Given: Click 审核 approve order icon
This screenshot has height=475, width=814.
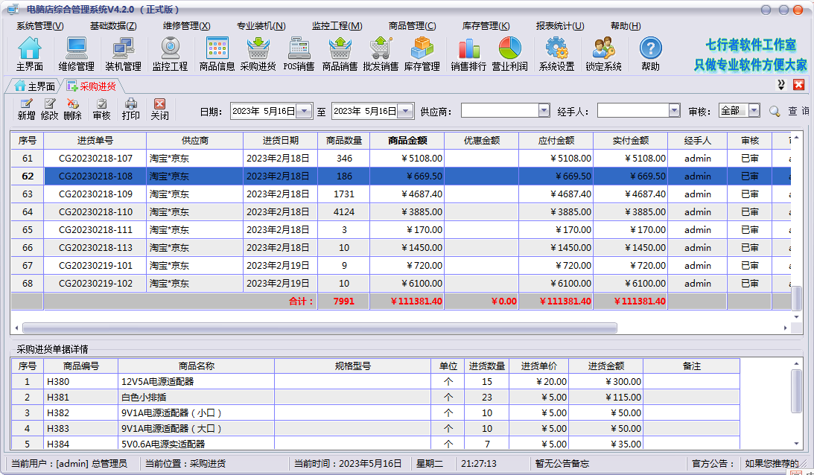Looking at the screenshot, I should point(102,109).
